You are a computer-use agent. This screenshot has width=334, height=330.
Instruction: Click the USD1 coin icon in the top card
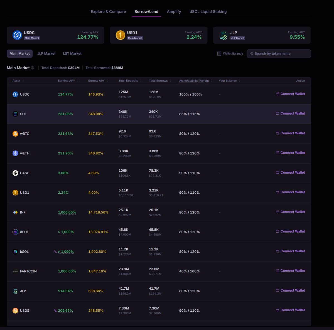[x=120, y=35]
